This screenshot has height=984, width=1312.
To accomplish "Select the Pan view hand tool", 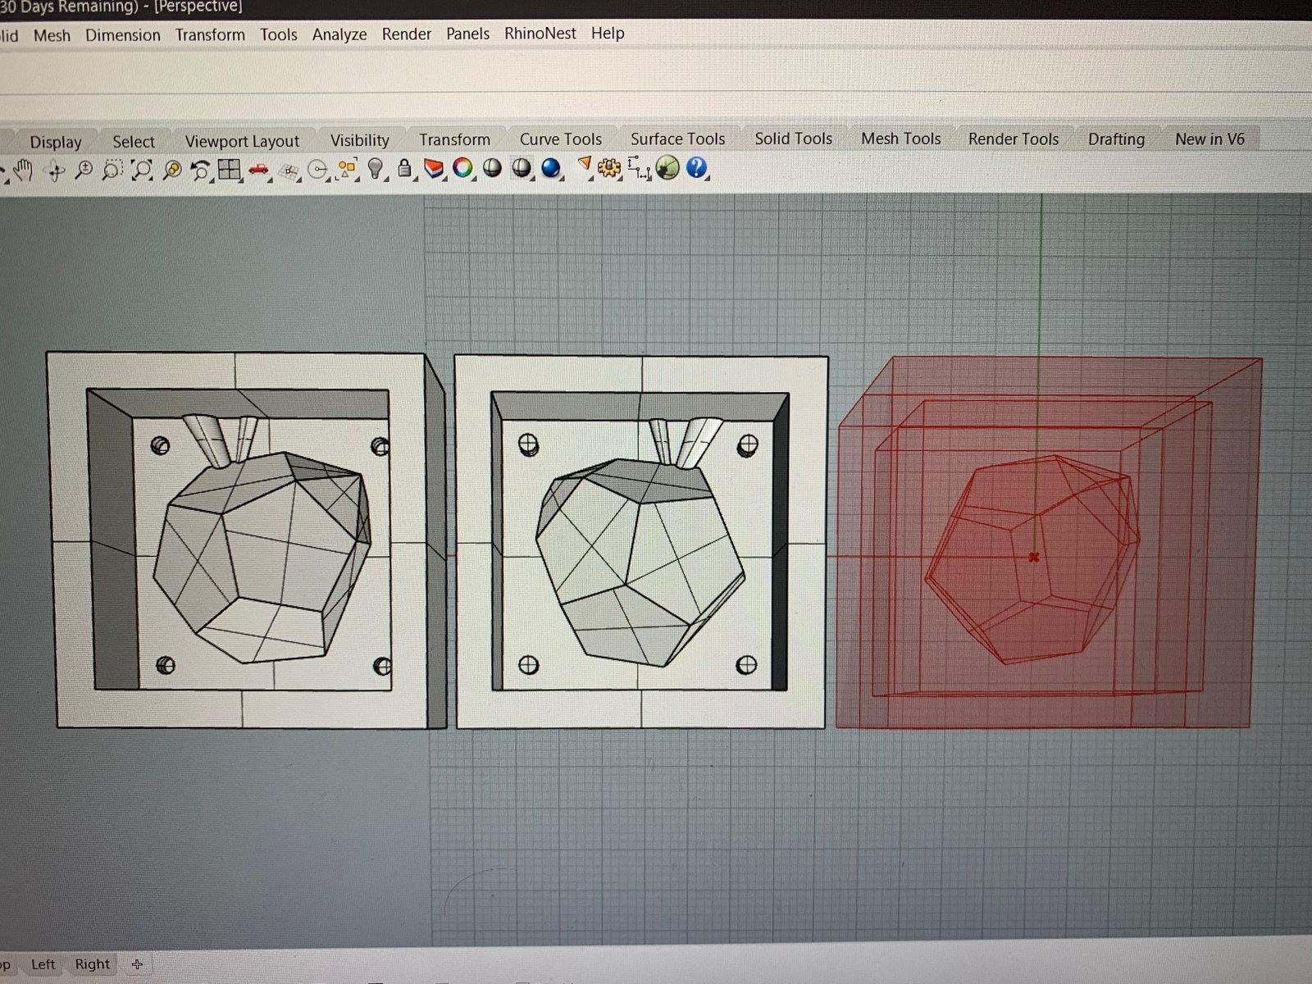I will coord(24,170).
